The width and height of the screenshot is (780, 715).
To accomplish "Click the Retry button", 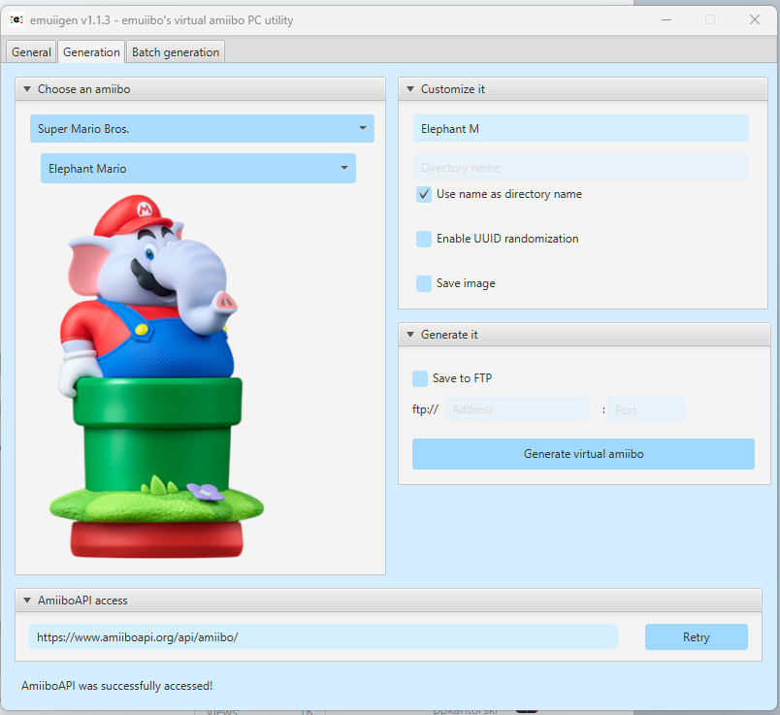I will click(696, 636).
